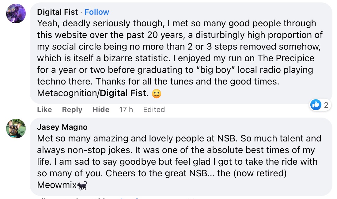Screen dimensions: 337x199
Task: Click the word Meowmix in Jasey's comment
Action: (57, 185)
